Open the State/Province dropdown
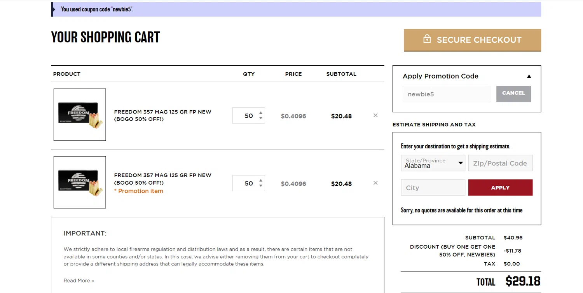This screenshot has width=583, height=293. [x=433, y=163]
